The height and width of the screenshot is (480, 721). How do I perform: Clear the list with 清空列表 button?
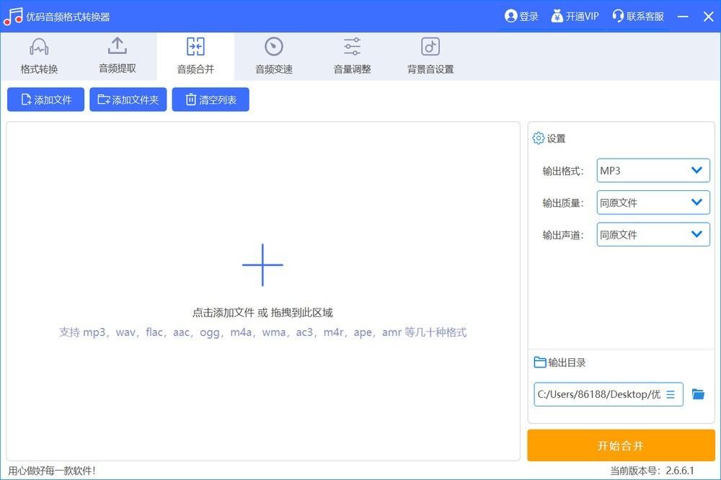[211, 99]
